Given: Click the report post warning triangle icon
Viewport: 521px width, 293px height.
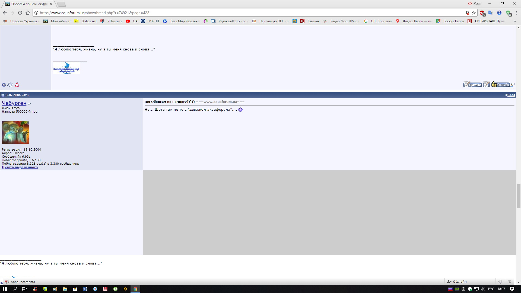Looking at the screenshot, I should point(17,85).
